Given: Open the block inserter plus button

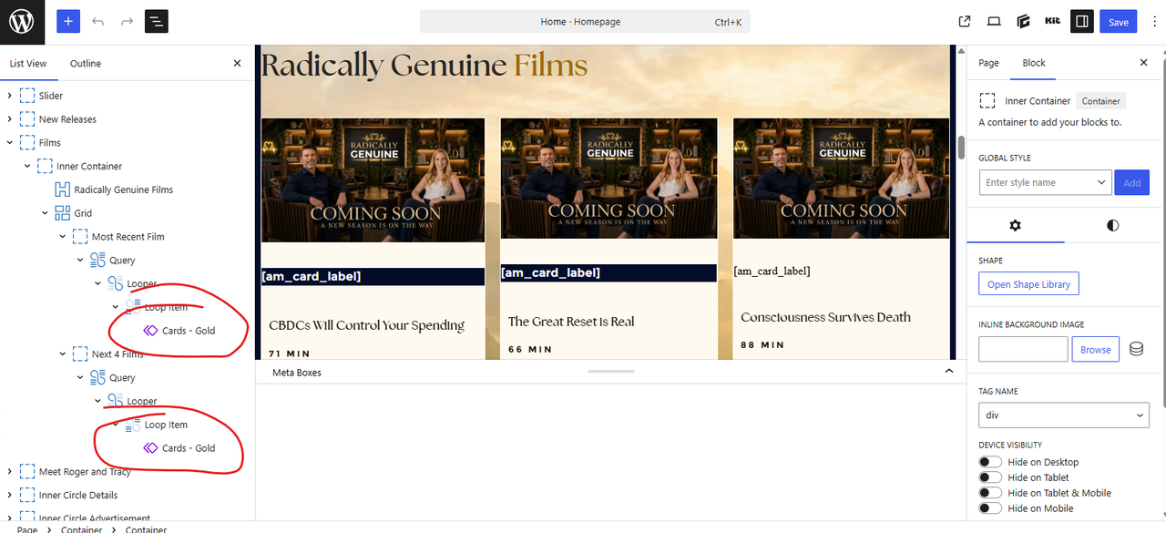Looking at the screenshot, I should 68,22.
